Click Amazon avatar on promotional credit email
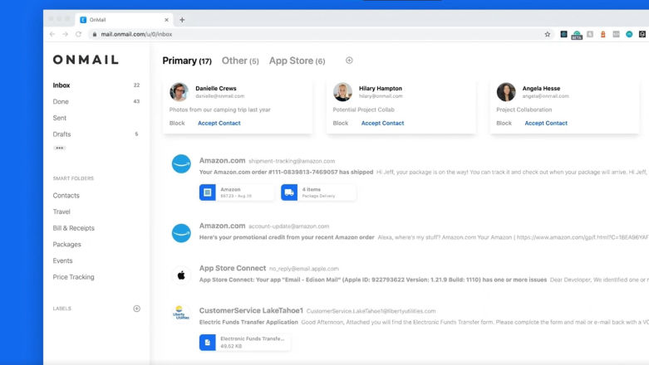Image resolution: width=649 pixels, height=365 pixels. coord(181,233)
